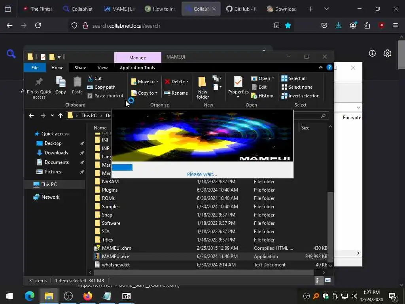Viewport: 405px width, 304px height.
Task: Go back in the Explorer navigation
Action: (x=31, y=116)
